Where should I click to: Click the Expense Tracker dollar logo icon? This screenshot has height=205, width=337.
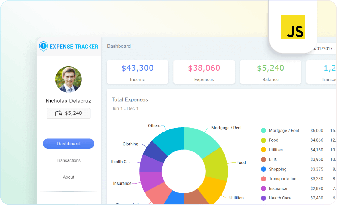click(x=43, y=47)
